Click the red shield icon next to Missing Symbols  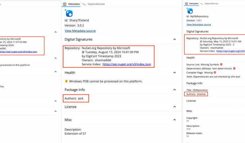221,65
